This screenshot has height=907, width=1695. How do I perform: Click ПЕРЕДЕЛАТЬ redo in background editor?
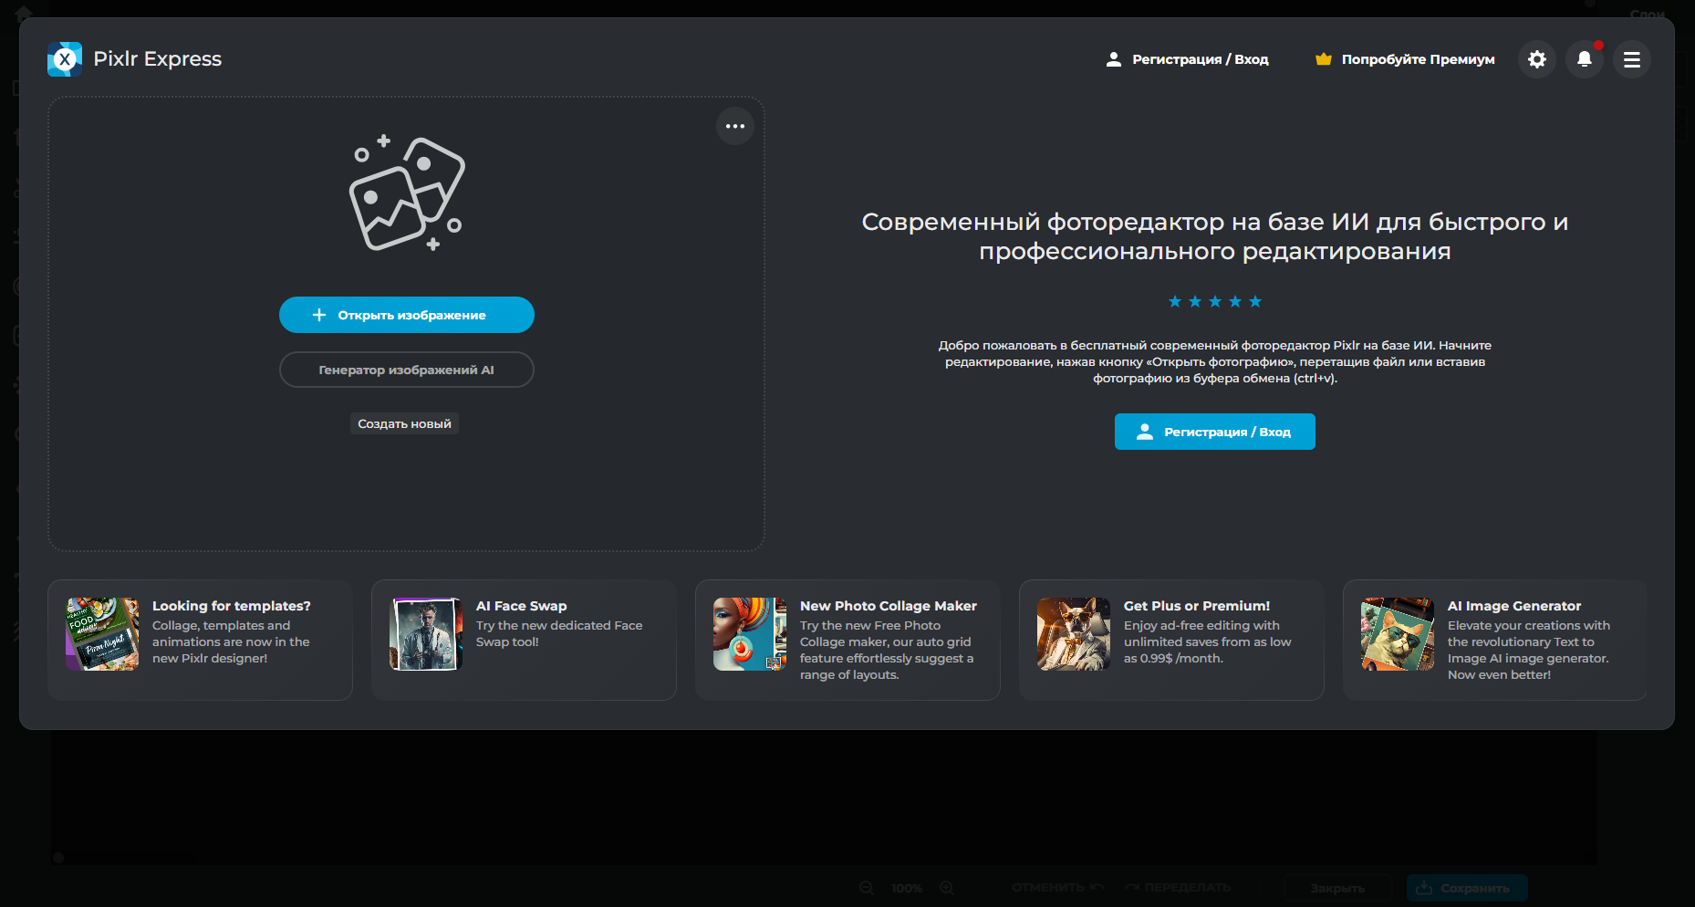click(1178, 887)
